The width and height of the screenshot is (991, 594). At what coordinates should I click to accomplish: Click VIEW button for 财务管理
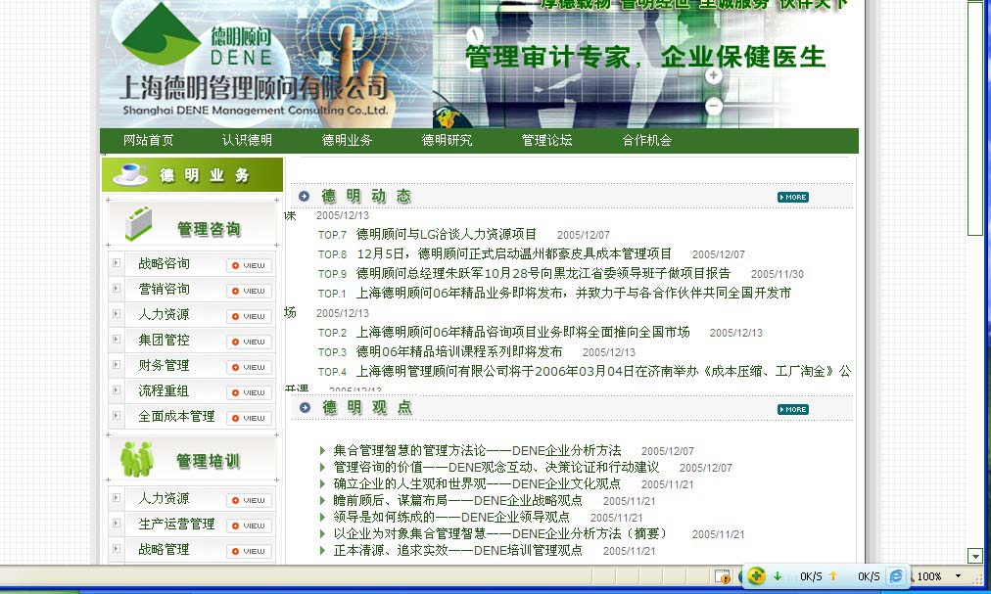click(x=249, y=367)
